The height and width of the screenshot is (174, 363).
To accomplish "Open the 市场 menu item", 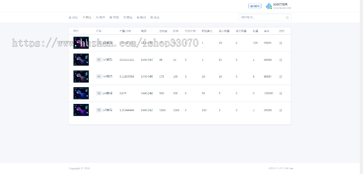I will click(114, 17).
